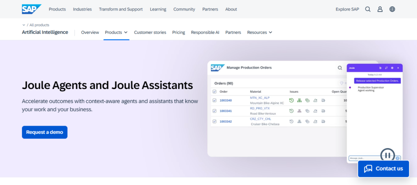417x185 pixels.
Task: Click truck icon for order 1003340
Action: tap(323, 100)
